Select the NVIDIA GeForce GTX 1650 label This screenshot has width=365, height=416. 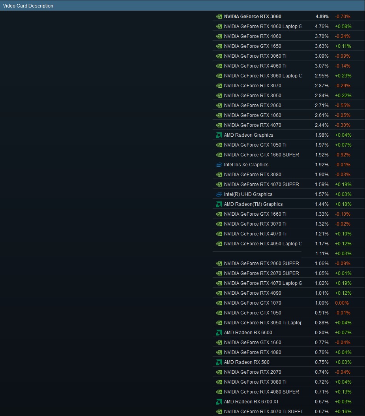click(253, 46)
